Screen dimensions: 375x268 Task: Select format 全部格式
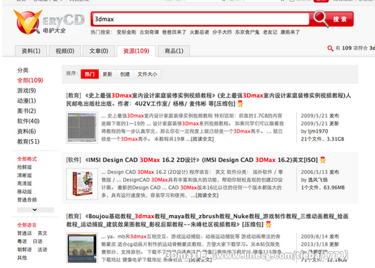tap(27, 159)
